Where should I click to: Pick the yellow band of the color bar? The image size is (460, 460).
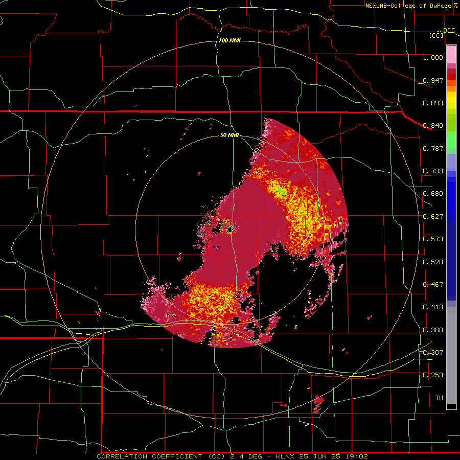point(451,100)
